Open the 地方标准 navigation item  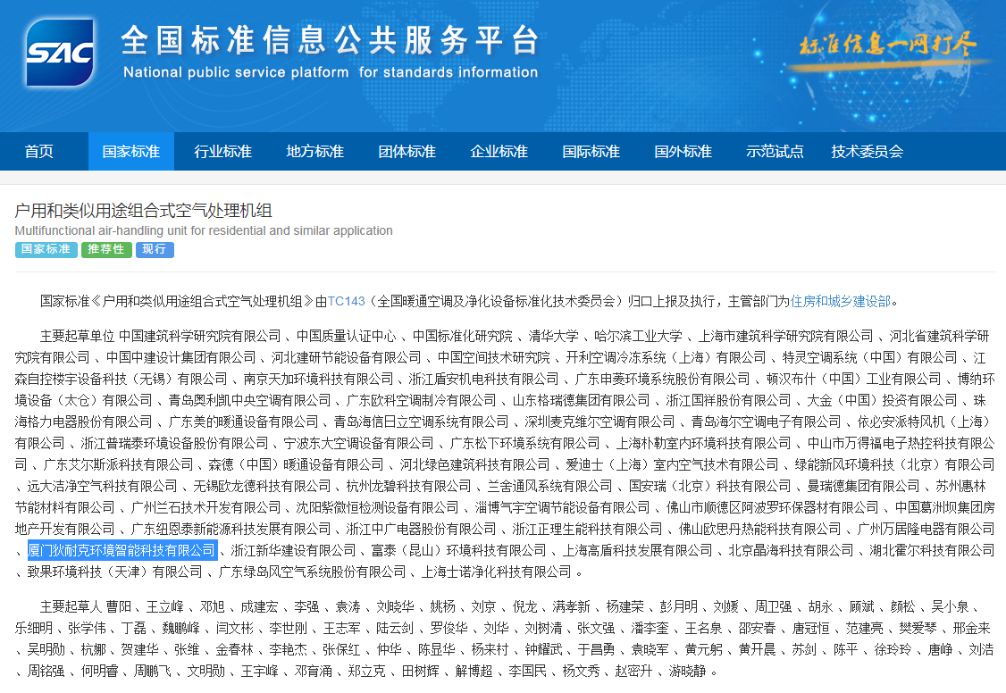(x=315, y=151)
